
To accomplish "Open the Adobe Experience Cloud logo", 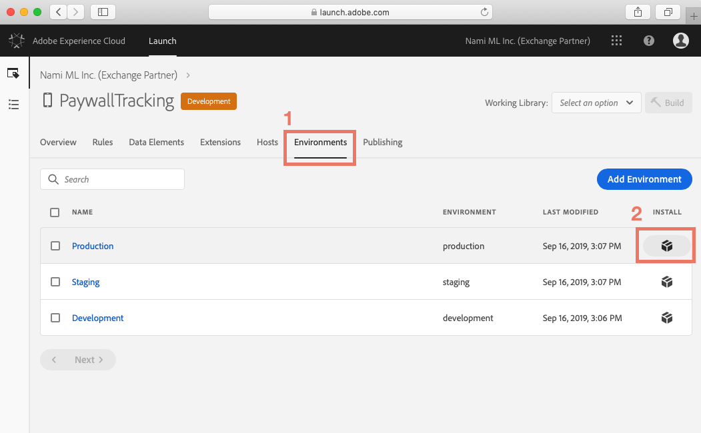I will pyautogui.click(x=17, y=41).
